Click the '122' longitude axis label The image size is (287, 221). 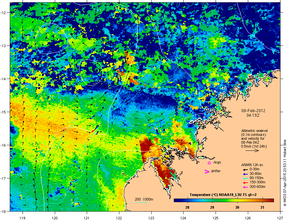pyautogui.click(x=119, y=218)
